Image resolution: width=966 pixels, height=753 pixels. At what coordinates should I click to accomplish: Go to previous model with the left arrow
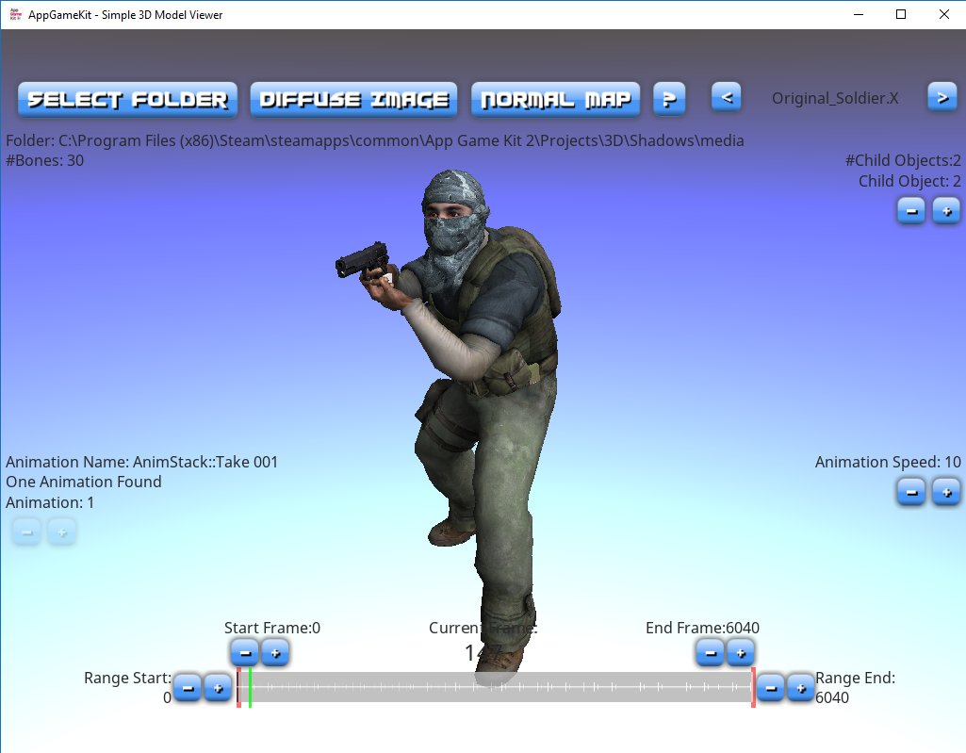pyautogui.click(x=727, y=97)
